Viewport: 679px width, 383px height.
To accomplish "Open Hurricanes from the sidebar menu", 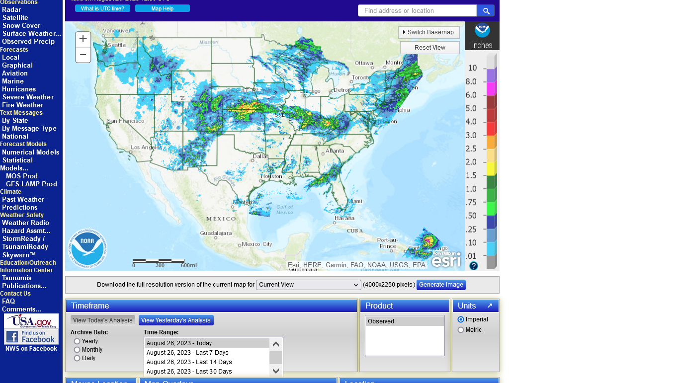I will (19, 89).
